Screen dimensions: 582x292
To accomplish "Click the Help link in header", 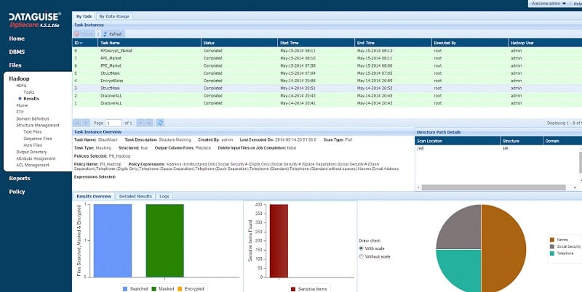I will click(578, 4).
